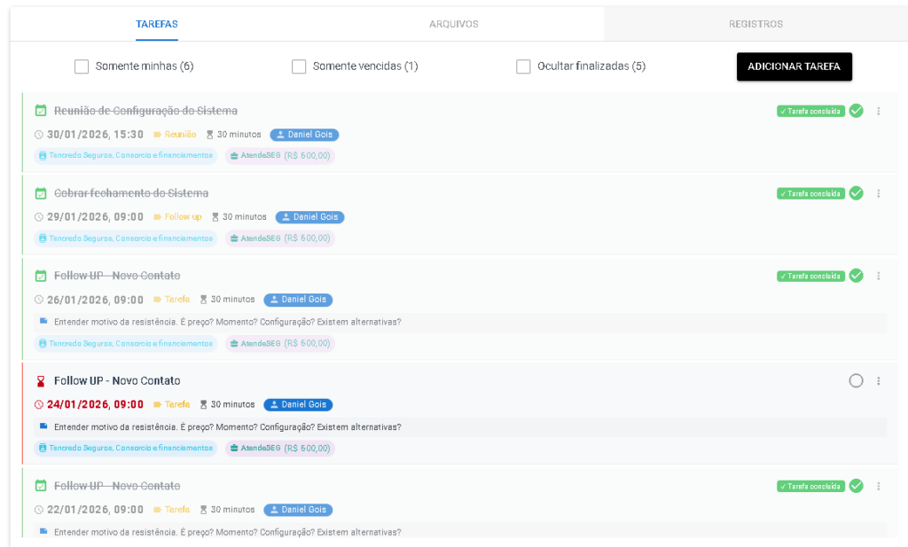Check the Somente vencidas (1) filter
The width and height of the screenshot is (908, 547).
coord(299,66)
